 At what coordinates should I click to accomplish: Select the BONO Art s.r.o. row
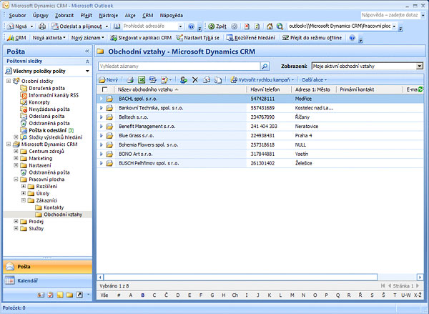coord(260,154)
